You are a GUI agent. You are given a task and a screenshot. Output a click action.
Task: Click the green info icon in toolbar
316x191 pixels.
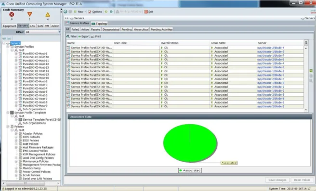[111, 12]
